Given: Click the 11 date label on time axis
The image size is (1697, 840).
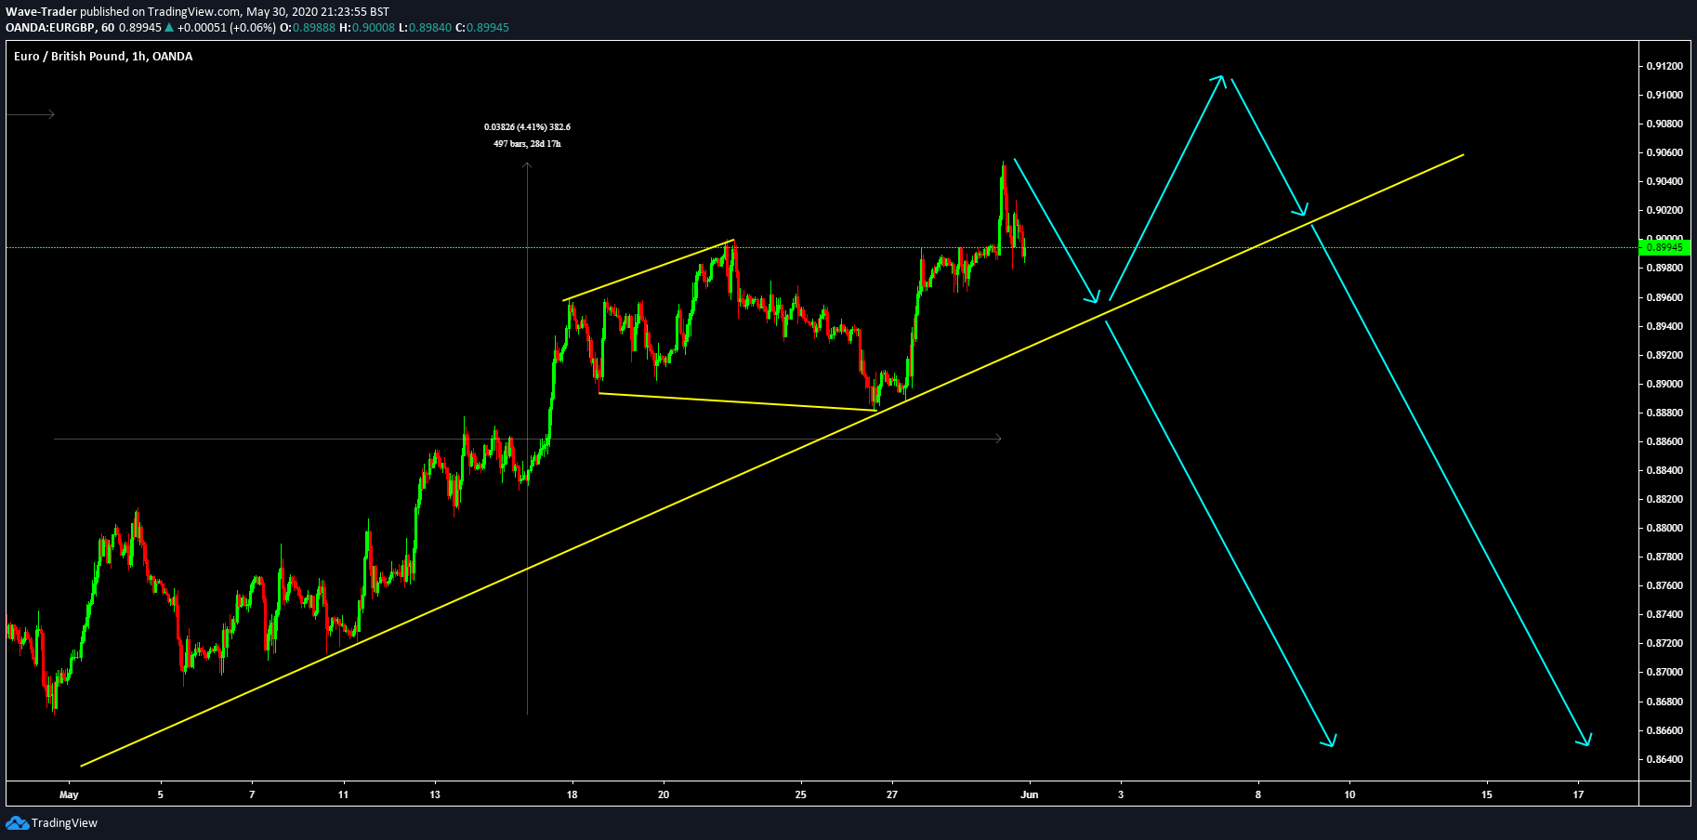Looking at the screenshot, I should (x=344, y=794).
